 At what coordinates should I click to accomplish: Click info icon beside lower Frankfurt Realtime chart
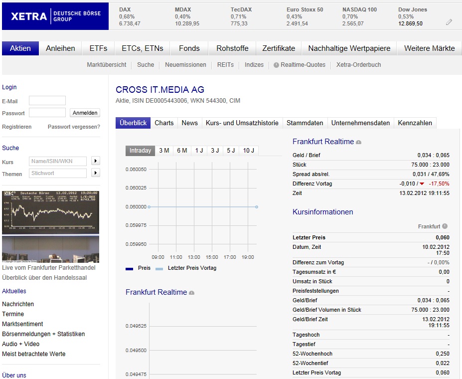[192, 293]
